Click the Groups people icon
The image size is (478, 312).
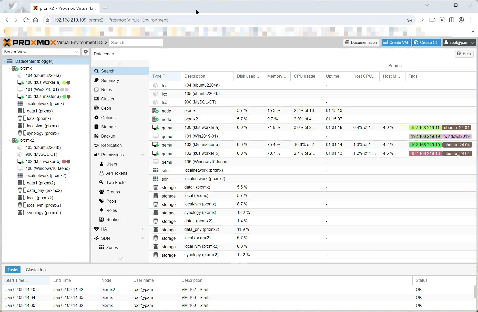click(101, 192)
